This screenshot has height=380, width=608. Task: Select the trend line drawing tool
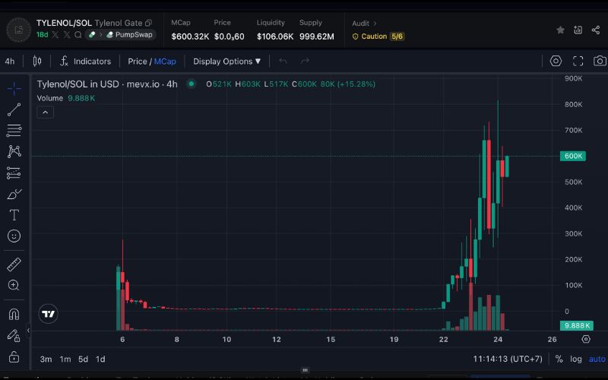(x=14, y=110)
